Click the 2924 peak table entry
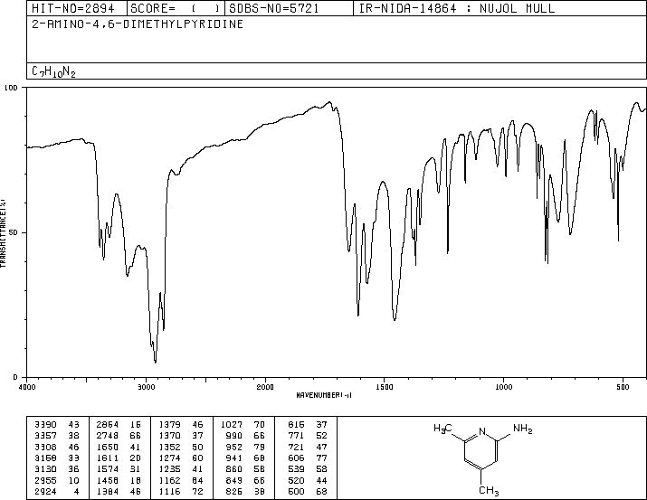Screen dimensions: 647x500 tap(45, 491)
